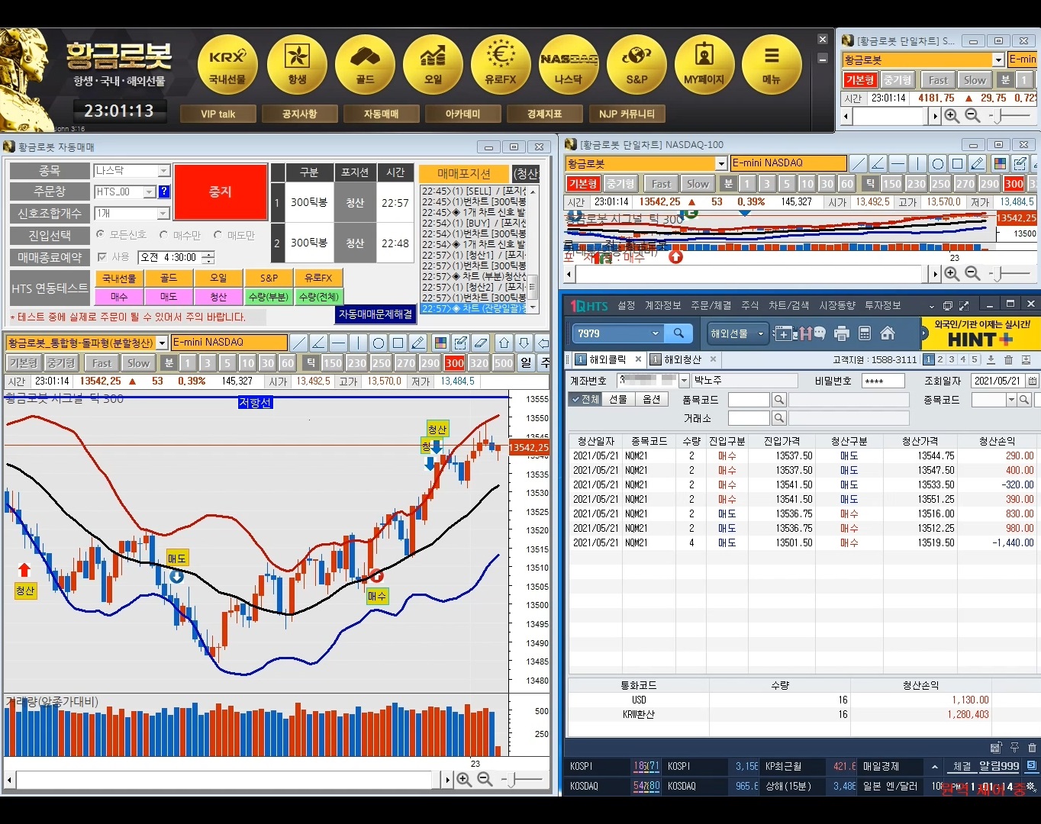Click the pink 매수 test button

(x=119, y=297)
